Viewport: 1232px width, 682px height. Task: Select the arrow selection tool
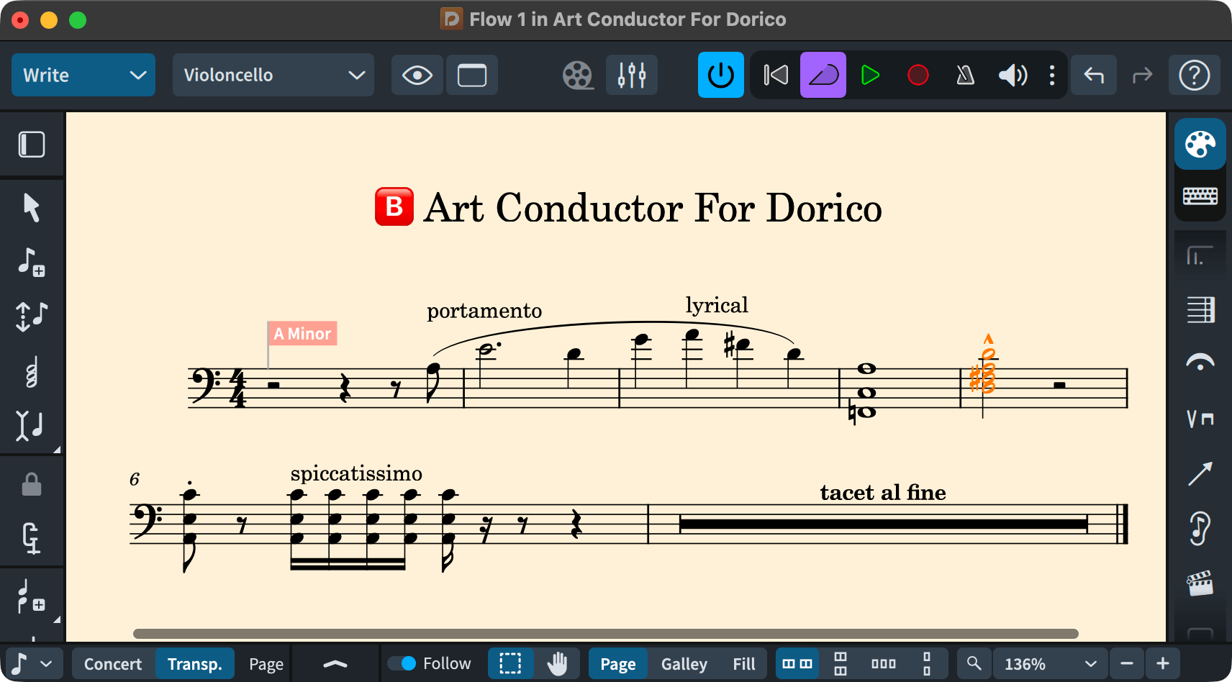point(31,208)
